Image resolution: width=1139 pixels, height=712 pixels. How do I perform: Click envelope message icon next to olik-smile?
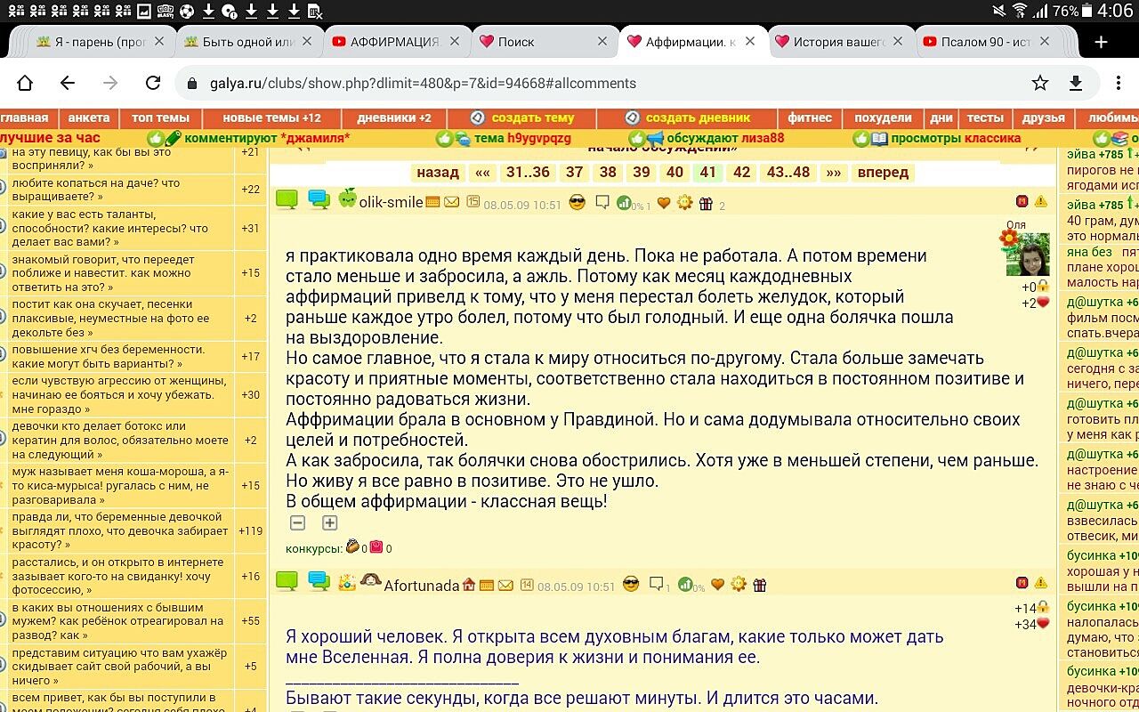(x=452, y=202)
